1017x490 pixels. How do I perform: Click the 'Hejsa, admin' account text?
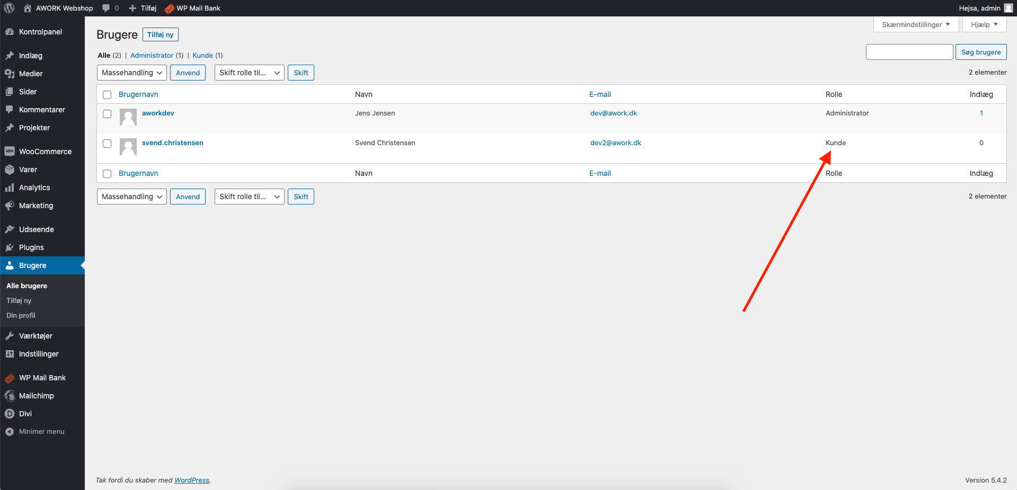[979, 8]
